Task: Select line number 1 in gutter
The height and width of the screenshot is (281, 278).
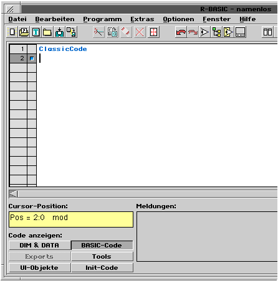Action: 18,49
